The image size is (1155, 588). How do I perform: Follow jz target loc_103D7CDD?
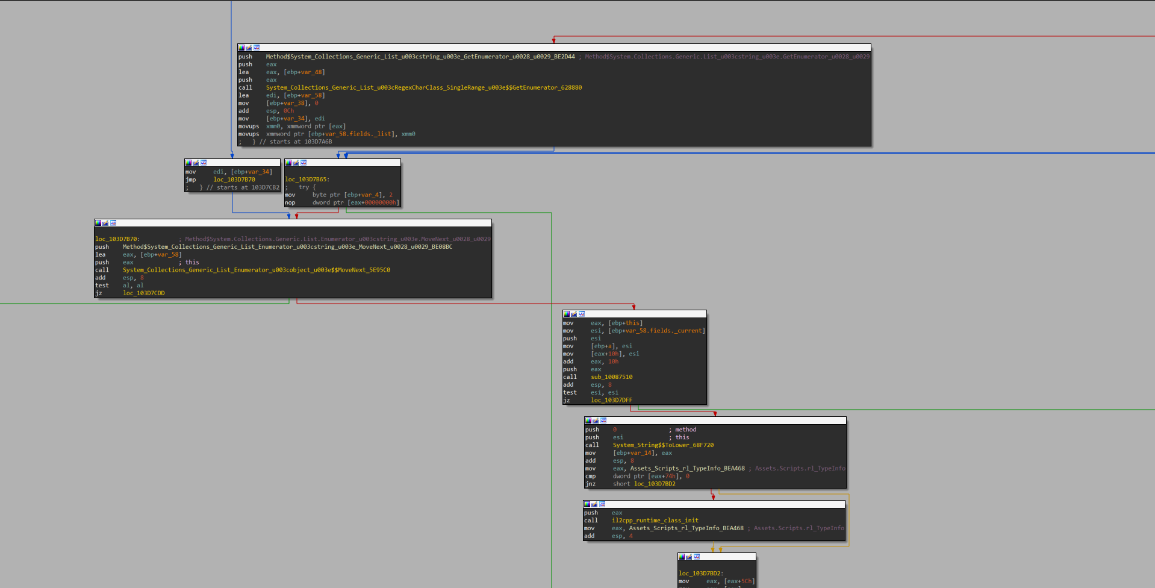coord(144,293)
